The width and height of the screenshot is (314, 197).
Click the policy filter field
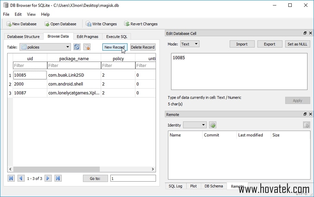[118, 65]
